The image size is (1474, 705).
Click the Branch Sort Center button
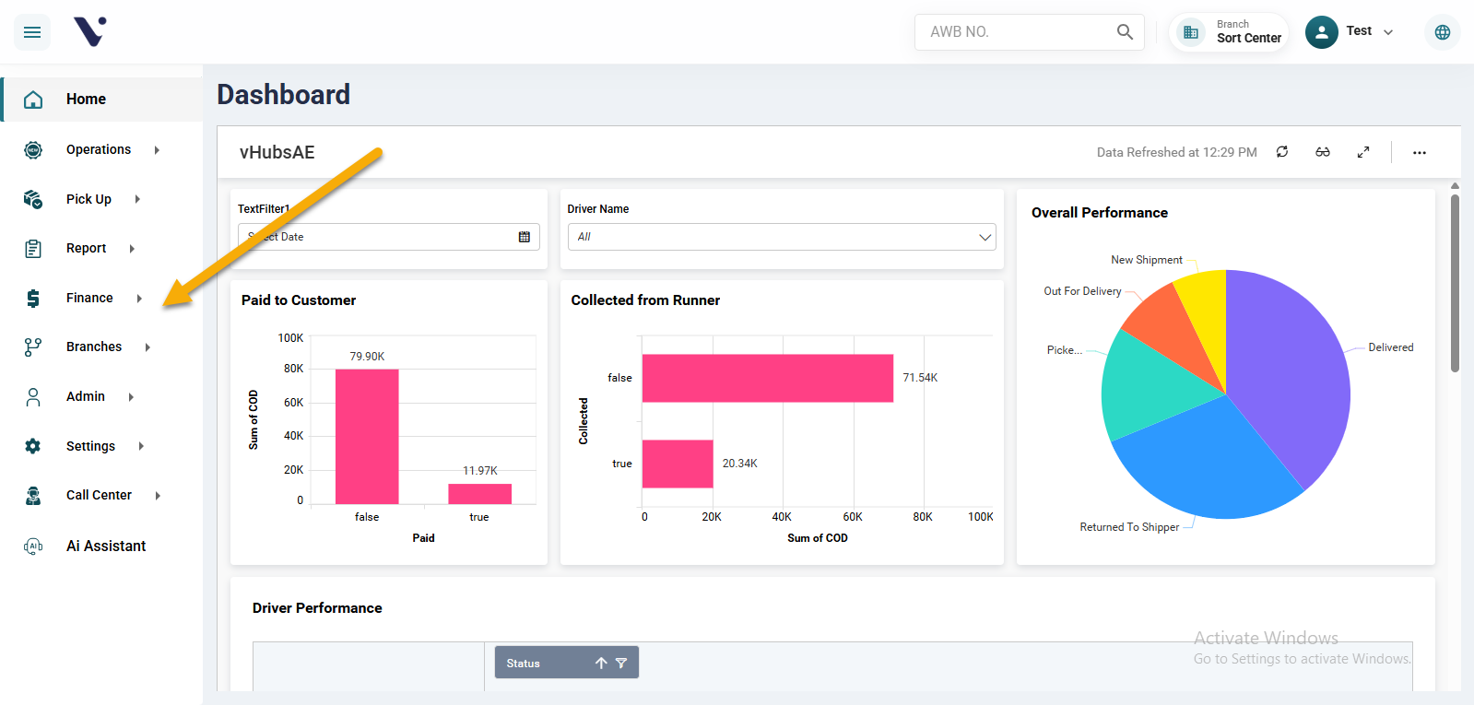(x=1230, y=32)
